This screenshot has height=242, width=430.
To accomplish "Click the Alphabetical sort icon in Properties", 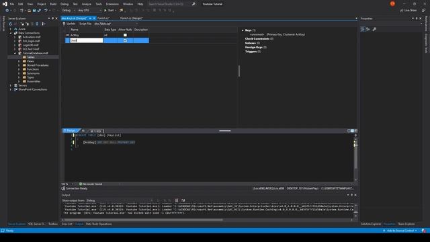I will 368,29.
